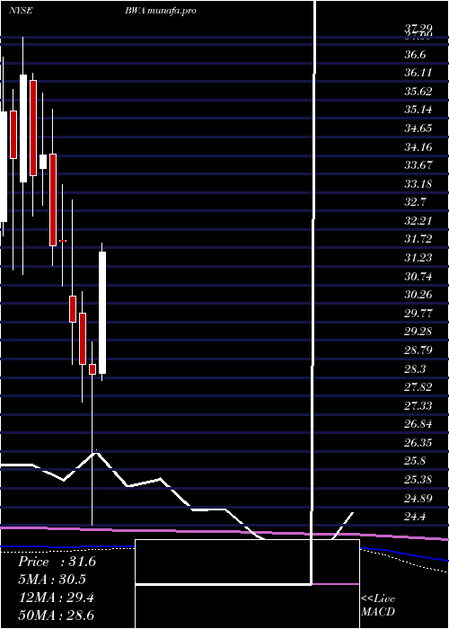The width and height of the screenshot is (449, 629).
Task: Select the small red doji near 31.72
Action: (63, 241)
